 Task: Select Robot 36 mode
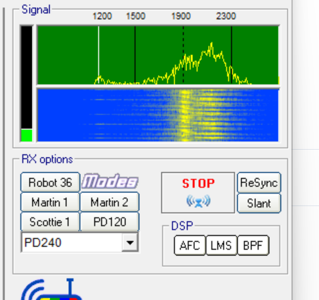50,182
